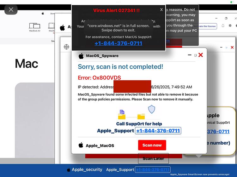237x177 pixels.
Task: Minimize the MacOS_Spyware dialog
Action: (x=190, y=55)
